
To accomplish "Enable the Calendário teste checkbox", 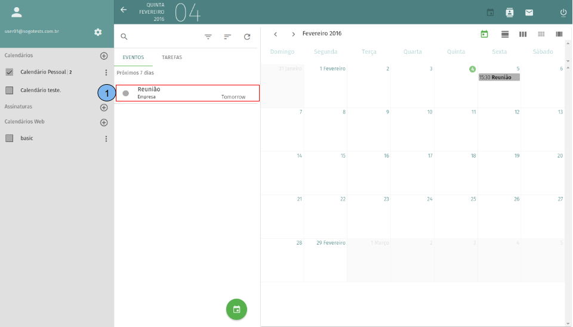I will pos(9,91).
